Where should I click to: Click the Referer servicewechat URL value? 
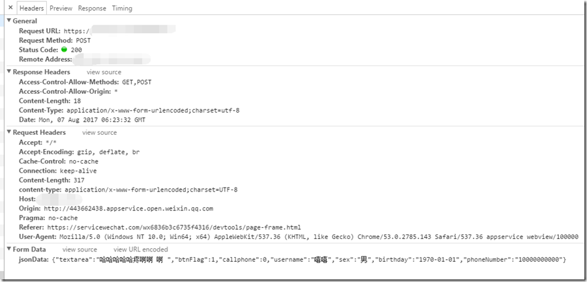174,227
